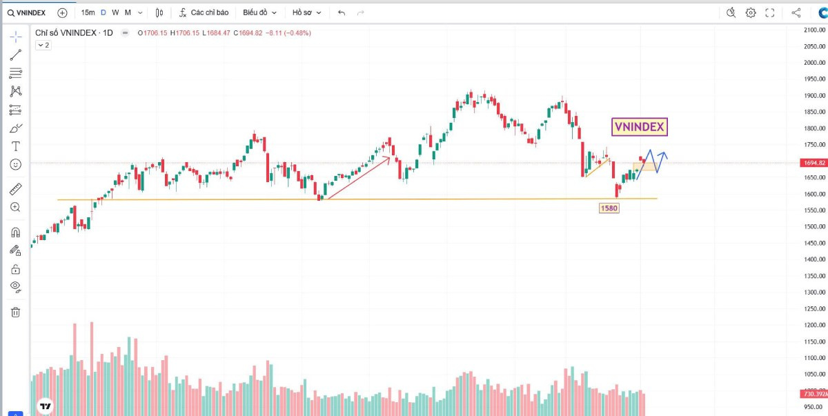The height and width of the screenshot is (416, 828).
Task: Click the add symbol plus button
Action: [x=61, y=12]
